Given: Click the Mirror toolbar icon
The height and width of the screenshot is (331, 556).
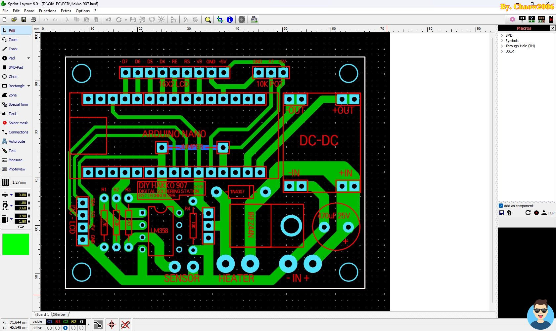Looking at the screenshot, I should pos(133,19).
